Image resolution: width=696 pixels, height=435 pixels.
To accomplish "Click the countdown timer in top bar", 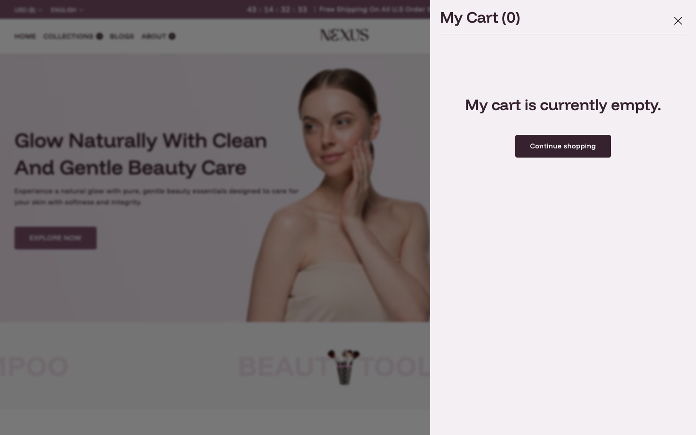I will click(x=277, y=10).
